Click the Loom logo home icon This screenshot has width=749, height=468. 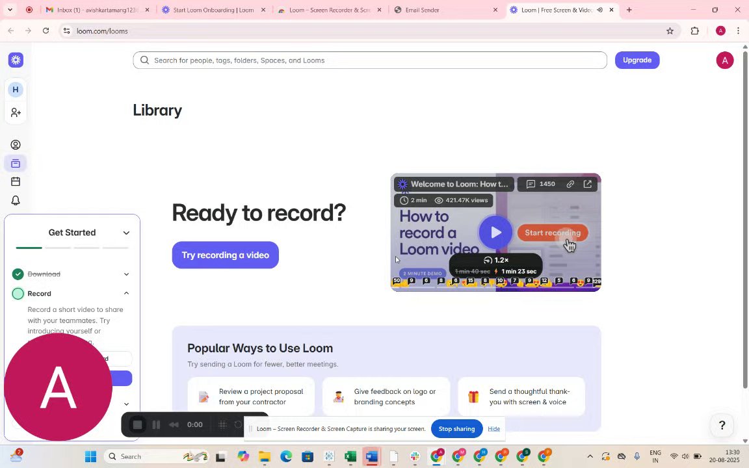pyautogui.click(x=16, y=60)
